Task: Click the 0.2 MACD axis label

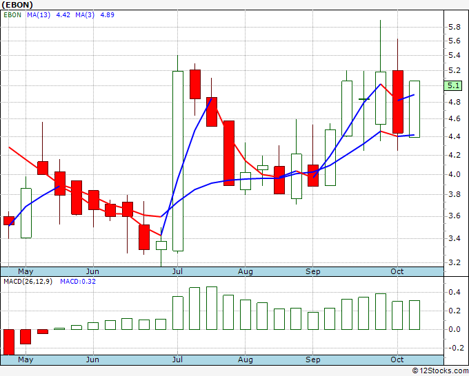Action: [x=455, y=311]
